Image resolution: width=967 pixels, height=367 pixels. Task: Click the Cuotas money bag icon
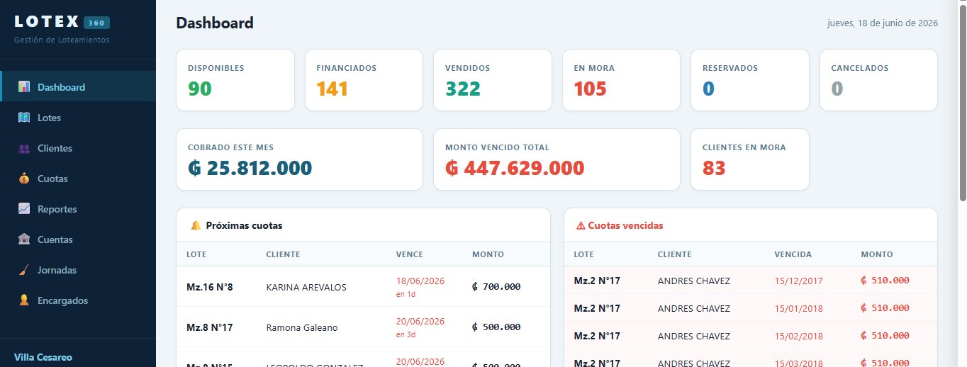(24, 179)
